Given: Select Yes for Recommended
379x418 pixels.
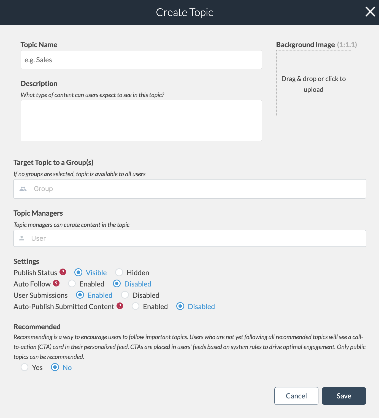Looking at the screenshot, I should click(x=25, y=367).
